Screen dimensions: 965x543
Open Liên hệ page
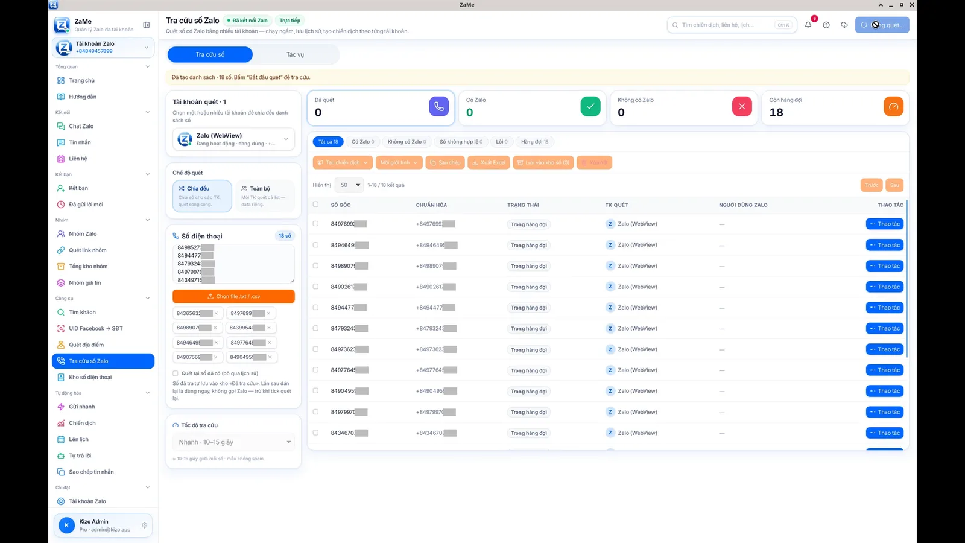point(103,159)
